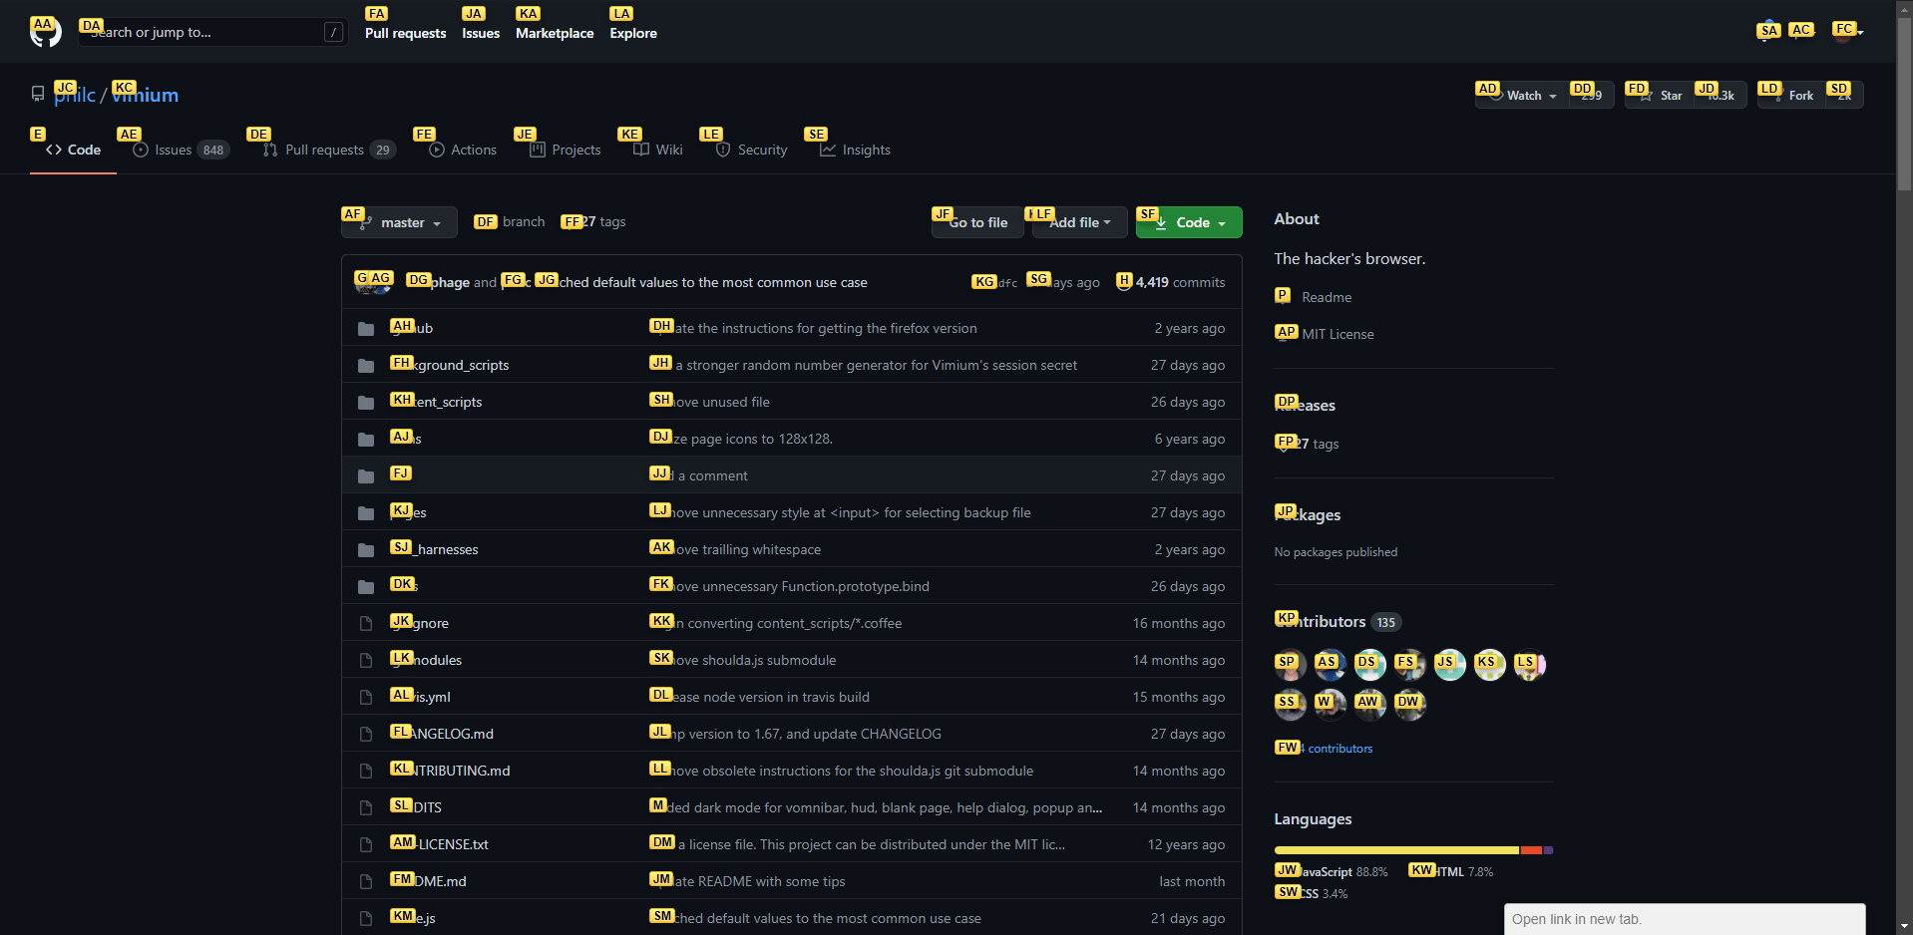
Task: Open Marketplace in the top navigation
Action: click(555, 33)
